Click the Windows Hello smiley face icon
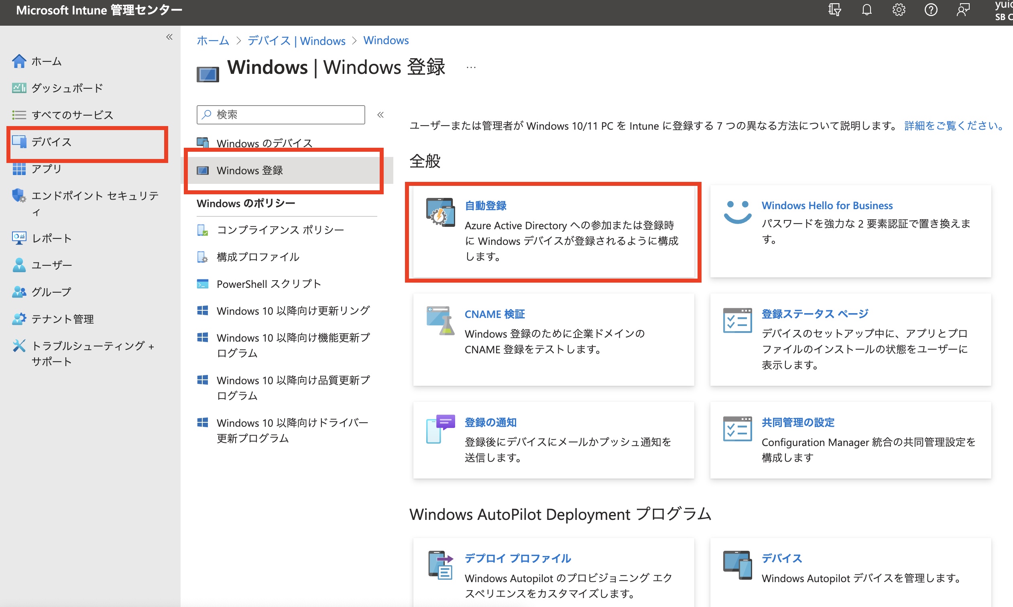Image resolution: width=1013 pixels, height=607 pixels. pos(737,212)
